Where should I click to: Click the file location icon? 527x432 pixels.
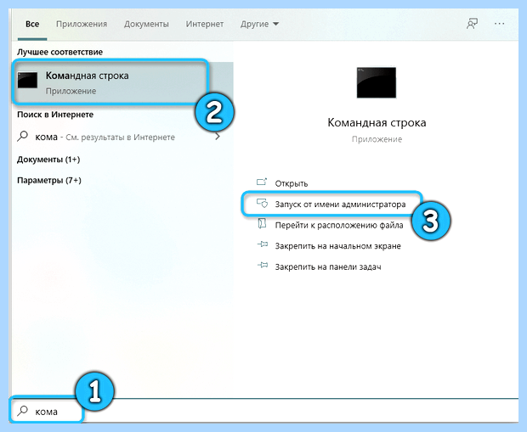point(262,223)
